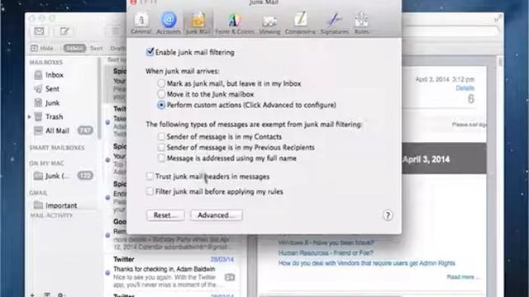Select Perform custom actions option
This screenshot has width=529, height=297.
pyautogui.click(x=161, y=105)
